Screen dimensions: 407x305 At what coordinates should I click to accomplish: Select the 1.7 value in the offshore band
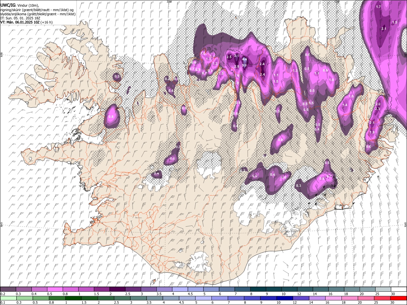point(378,7)
